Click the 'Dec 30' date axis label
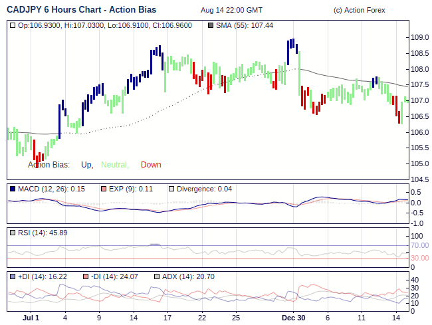This screenshot has height=325, width=432. (x=292, y=318)
